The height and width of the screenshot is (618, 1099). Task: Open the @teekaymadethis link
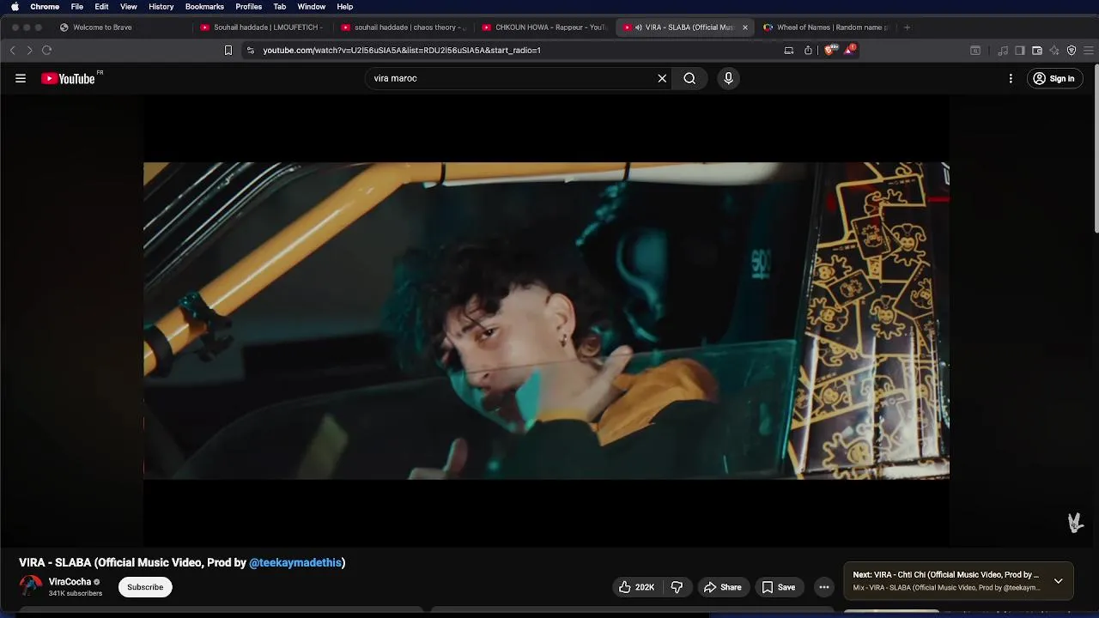[x=295, y=563]
